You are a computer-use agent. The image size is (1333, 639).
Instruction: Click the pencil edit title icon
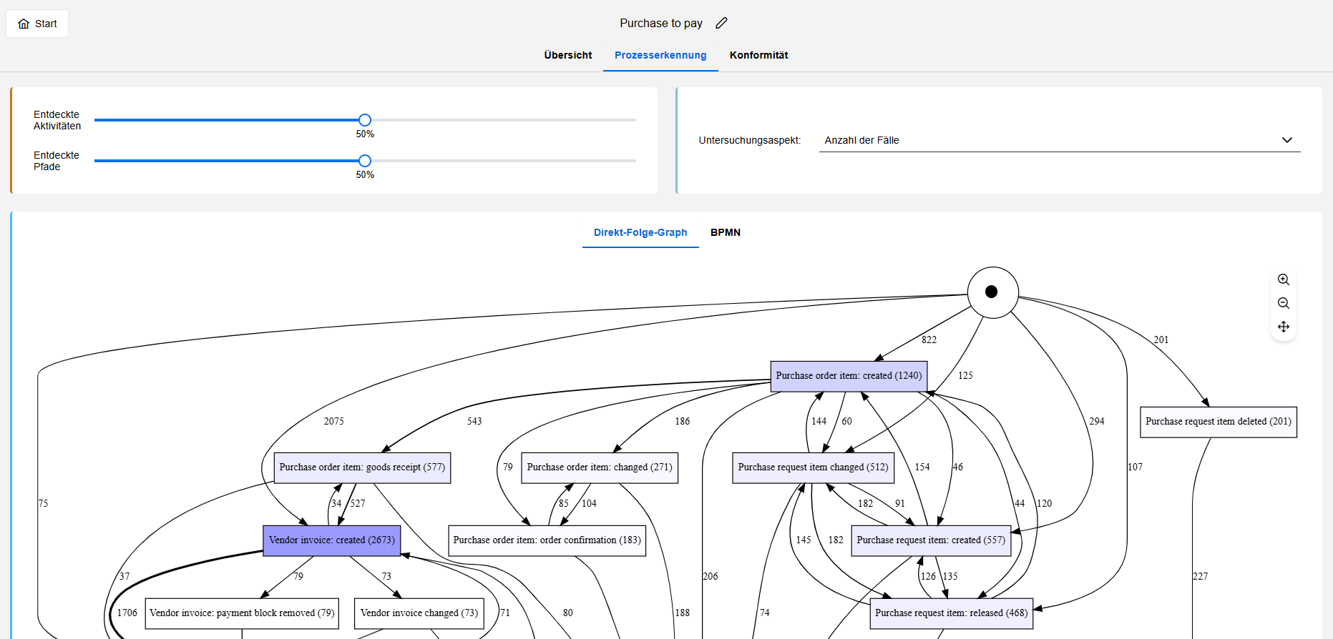(x=721, y=23)
